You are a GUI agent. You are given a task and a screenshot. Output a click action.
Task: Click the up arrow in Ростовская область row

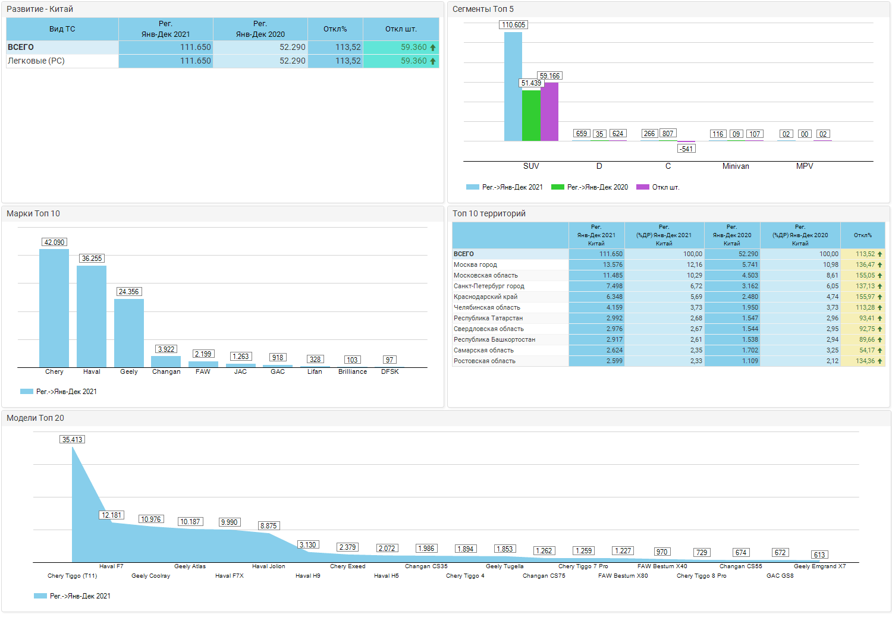click(880, 361)
